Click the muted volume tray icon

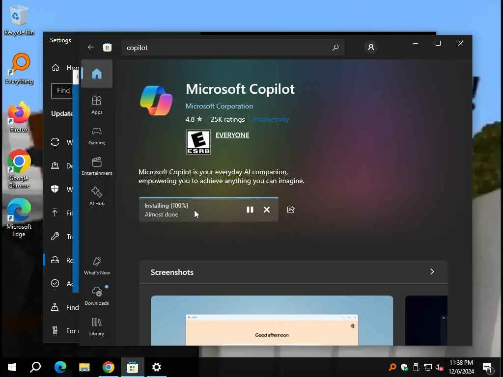click(x=440, y=367)
